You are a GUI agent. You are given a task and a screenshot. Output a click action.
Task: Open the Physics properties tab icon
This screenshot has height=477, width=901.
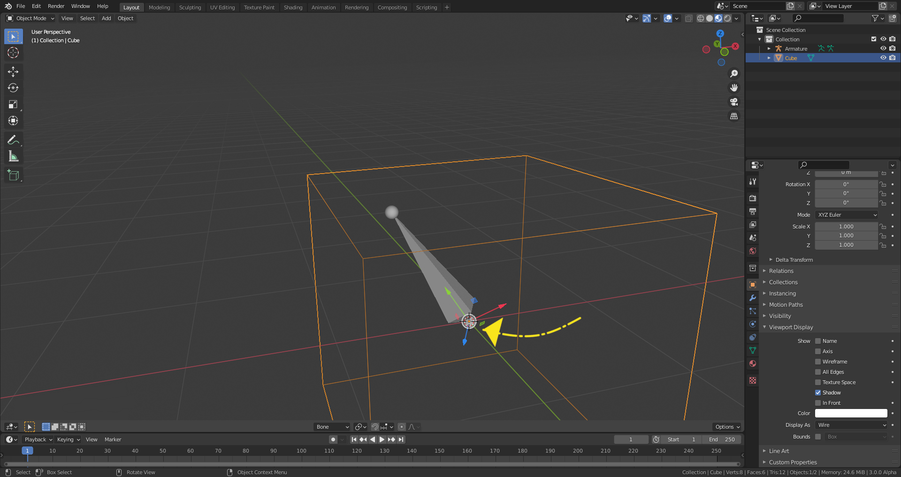point(753,324)
